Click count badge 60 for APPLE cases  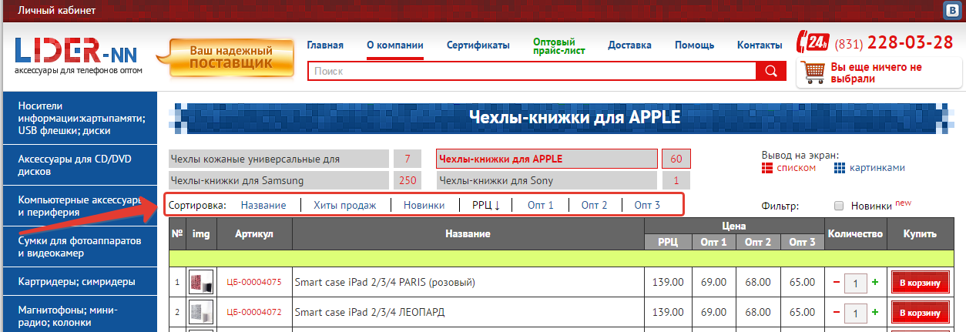click(676, 159)
